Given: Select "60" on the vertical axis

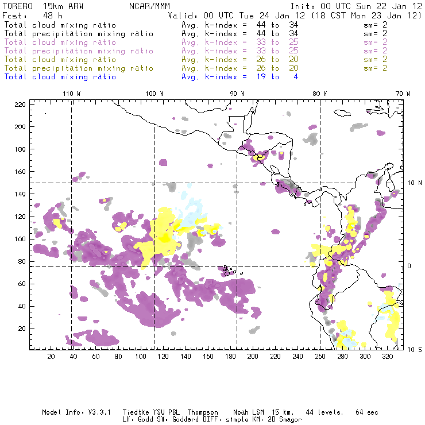Looking at the screenshot, I should (22, 284).
